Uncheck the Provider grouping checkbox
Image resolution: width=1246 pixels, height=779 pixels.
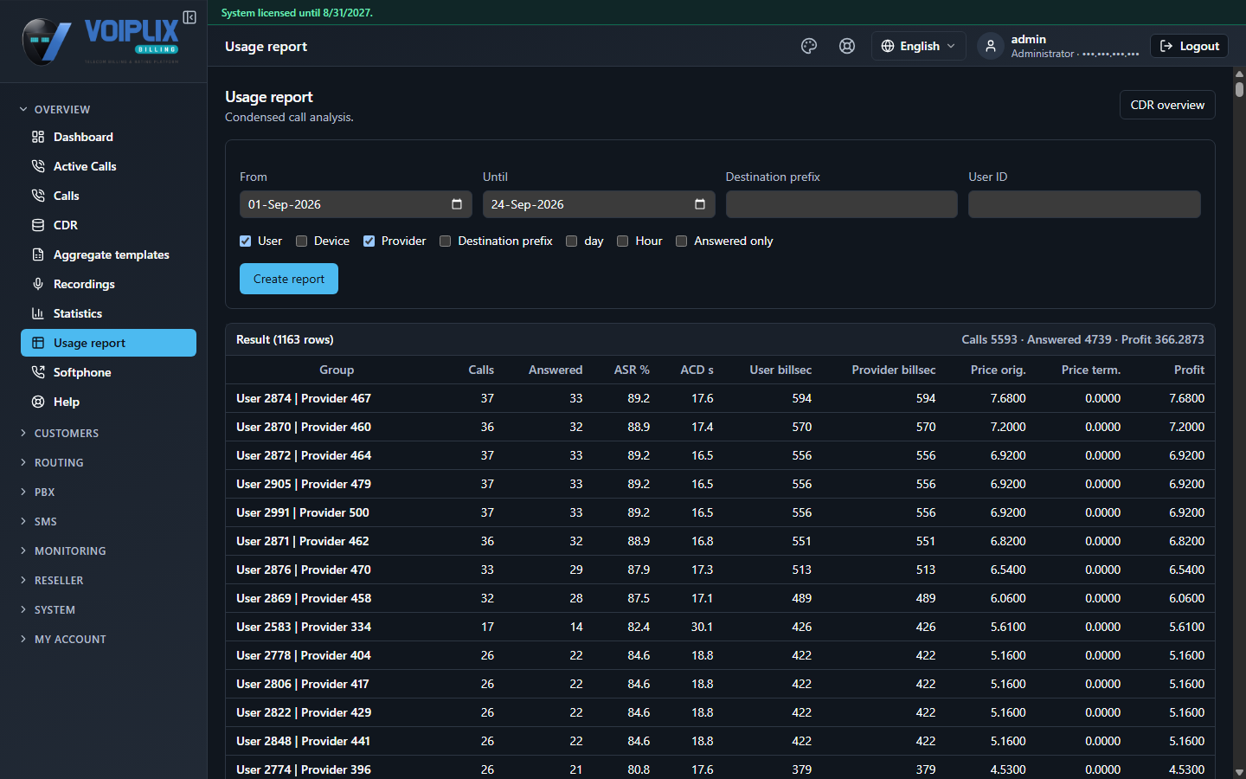click(369, 241)
